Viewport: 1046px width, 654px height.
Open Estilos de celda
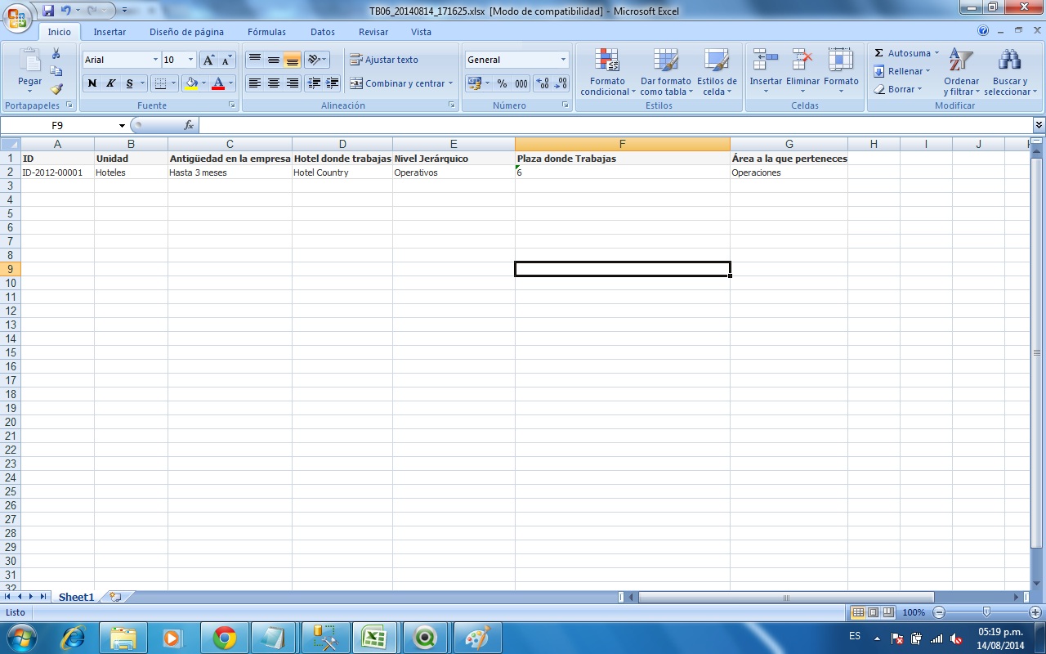(717, 72)
